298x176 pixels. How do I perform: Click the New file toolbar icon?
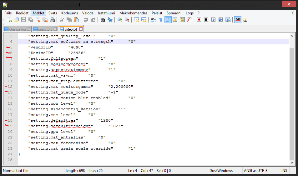coord(9,20)
